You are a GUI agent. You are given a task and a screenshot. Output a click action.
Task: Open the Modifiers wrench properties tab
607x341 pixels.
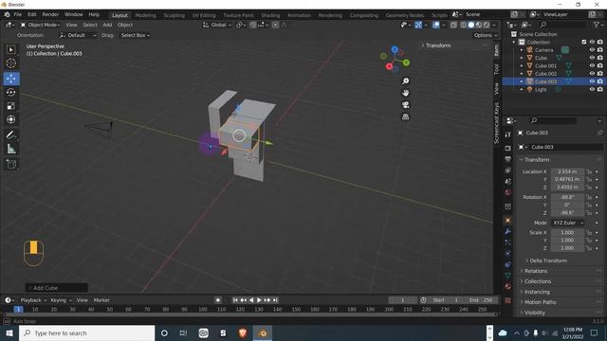click(x=508, y=231)
